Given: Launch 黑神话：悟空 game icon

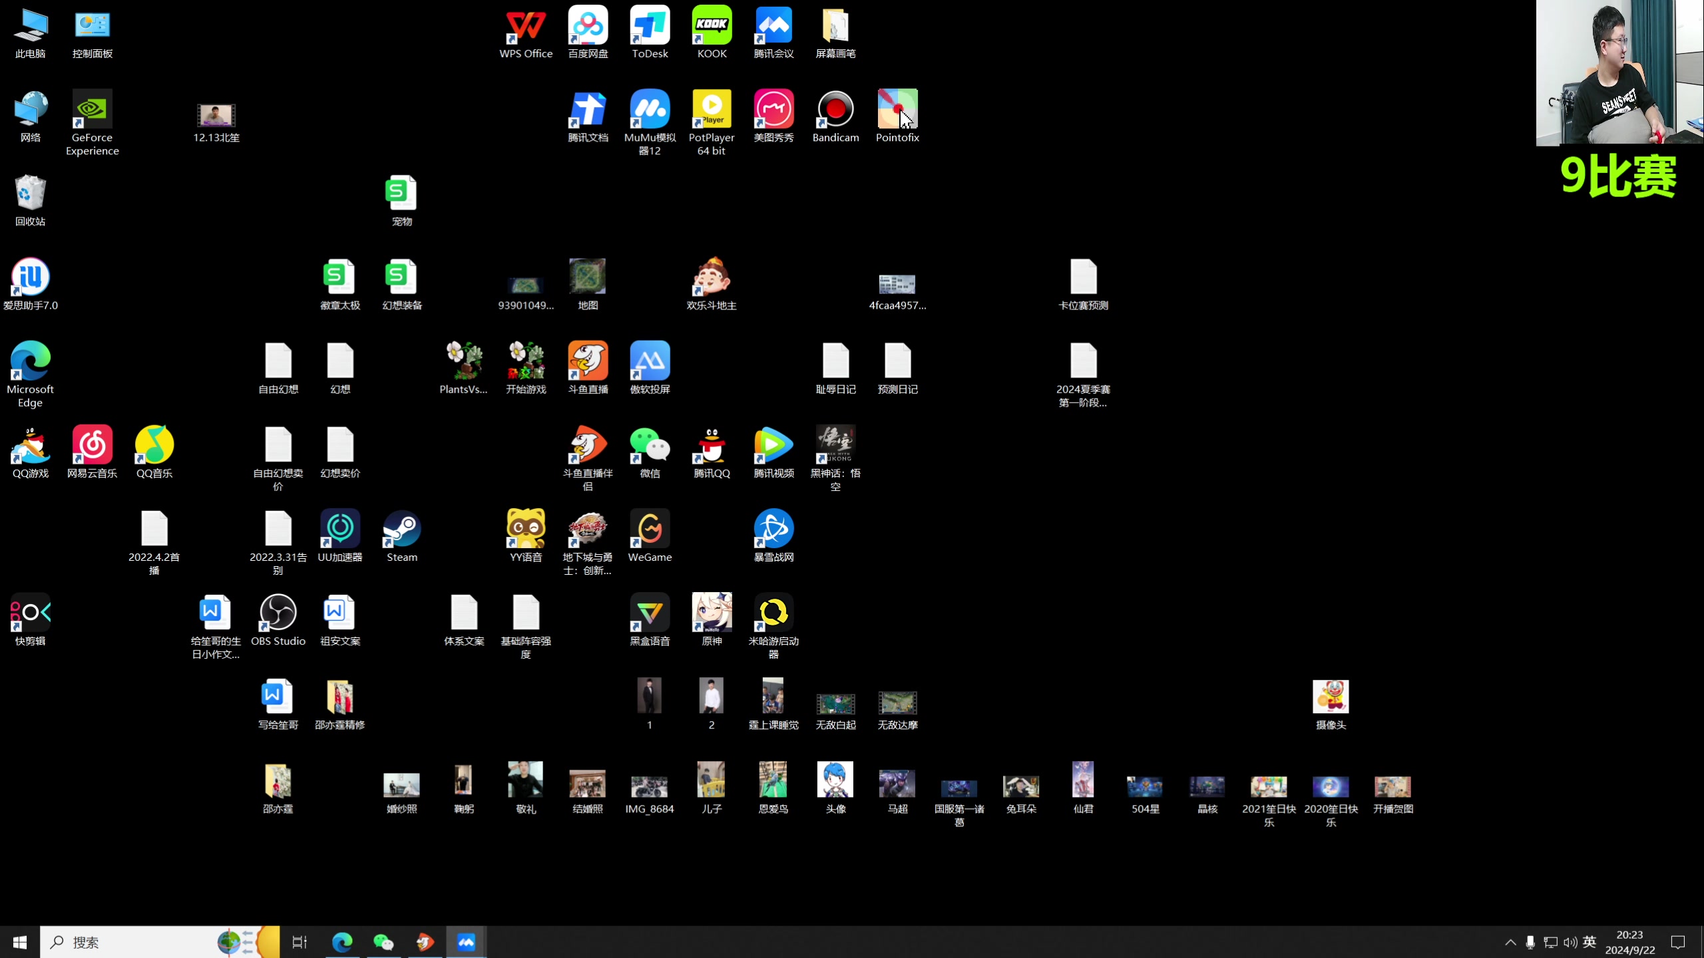Looking at the screenshot, I should click(835, 459).
